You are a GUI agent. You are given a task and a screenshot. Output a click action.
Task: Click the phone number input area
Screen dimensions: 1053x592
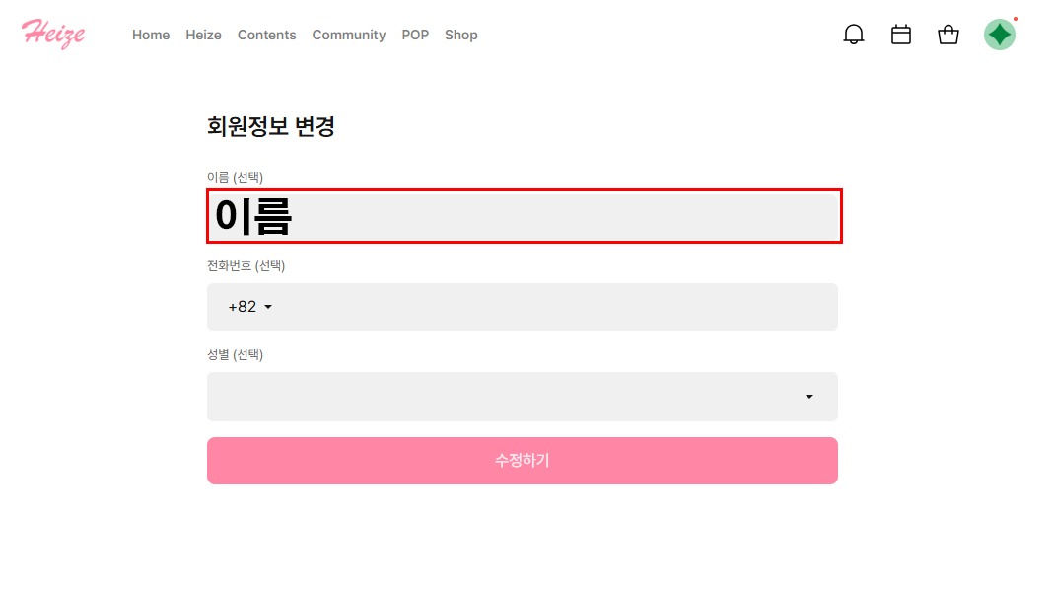click(x=552, y=307)
